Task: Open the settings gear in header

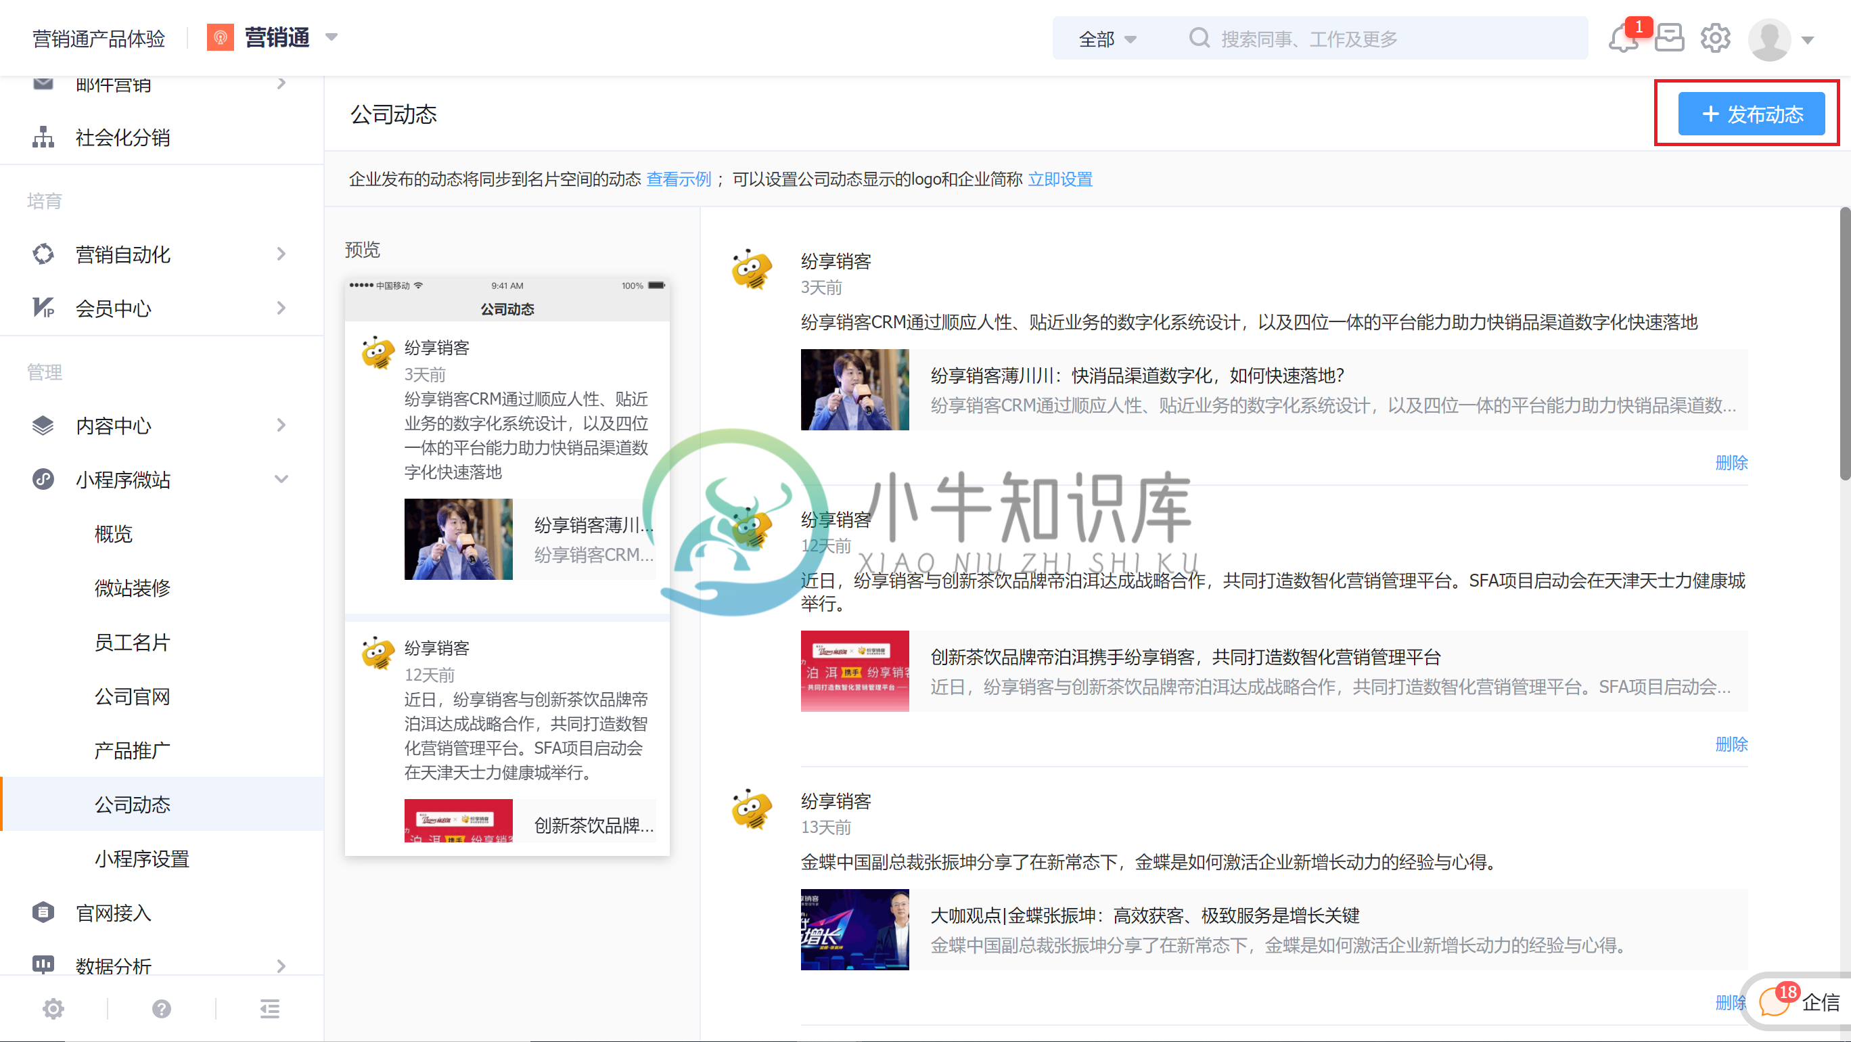Action: tap(1715, 38)
